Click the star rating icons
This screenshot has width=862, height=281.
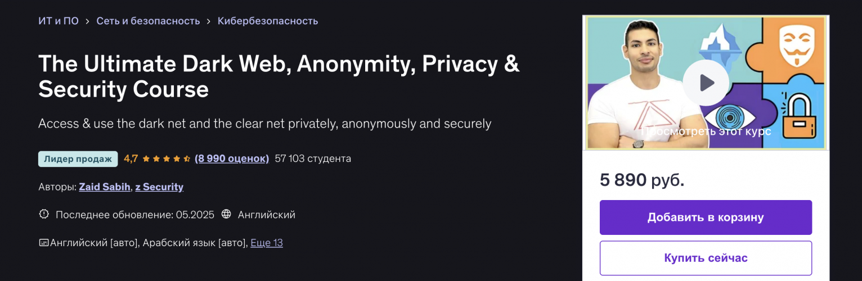[166, 159]
